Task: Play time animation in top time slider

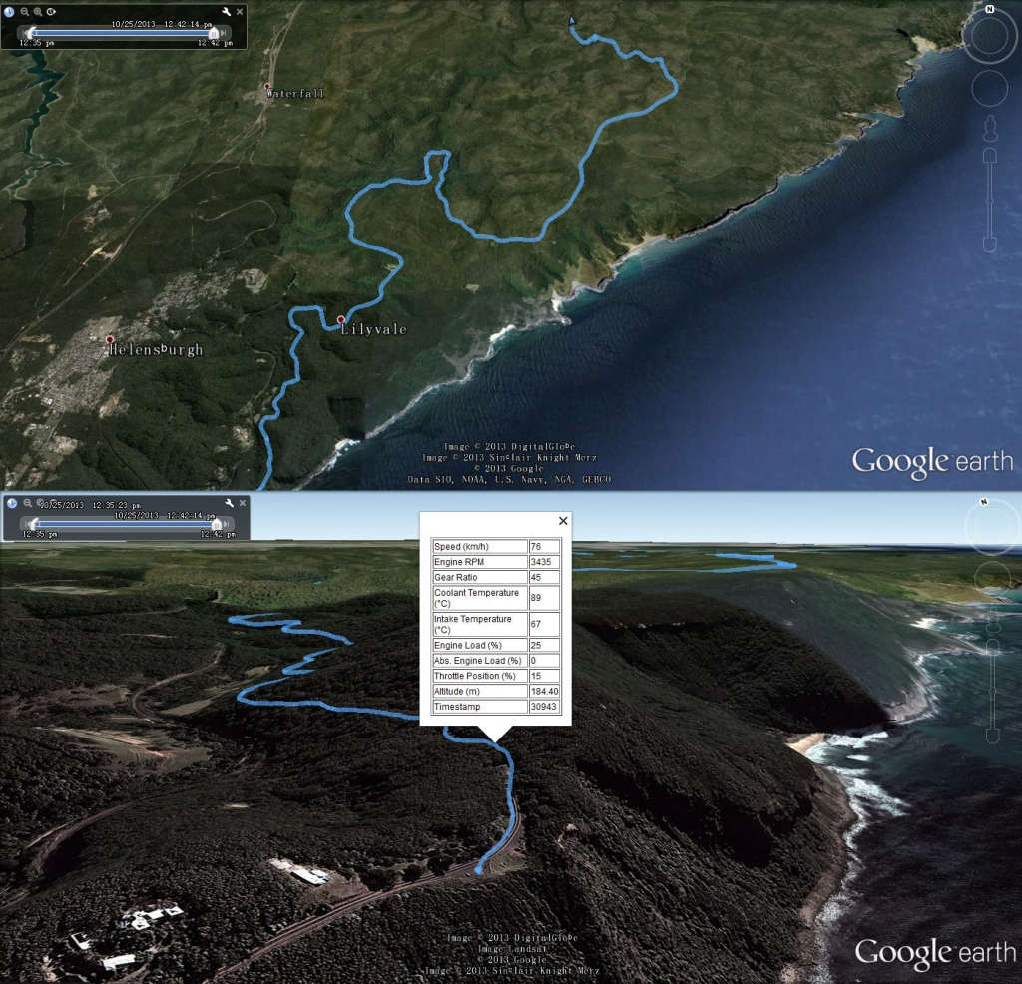Action: [51, 12]
